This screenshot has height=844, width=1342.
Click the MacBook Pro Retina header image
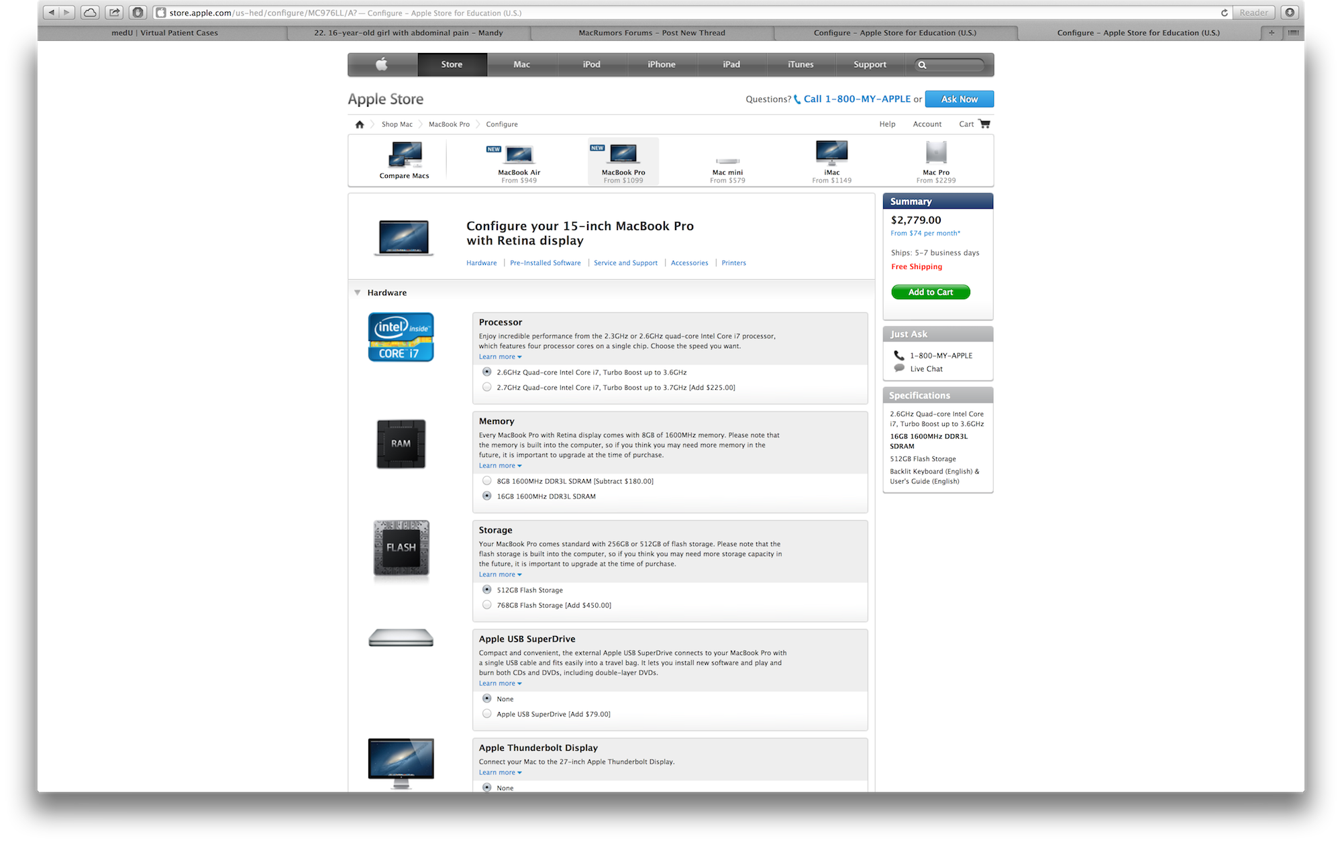[403, 238]
